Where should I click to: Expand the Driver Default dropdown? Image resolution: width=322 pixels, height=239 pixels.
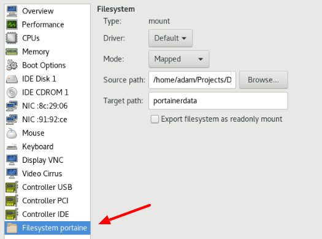[x=171, y=38]
